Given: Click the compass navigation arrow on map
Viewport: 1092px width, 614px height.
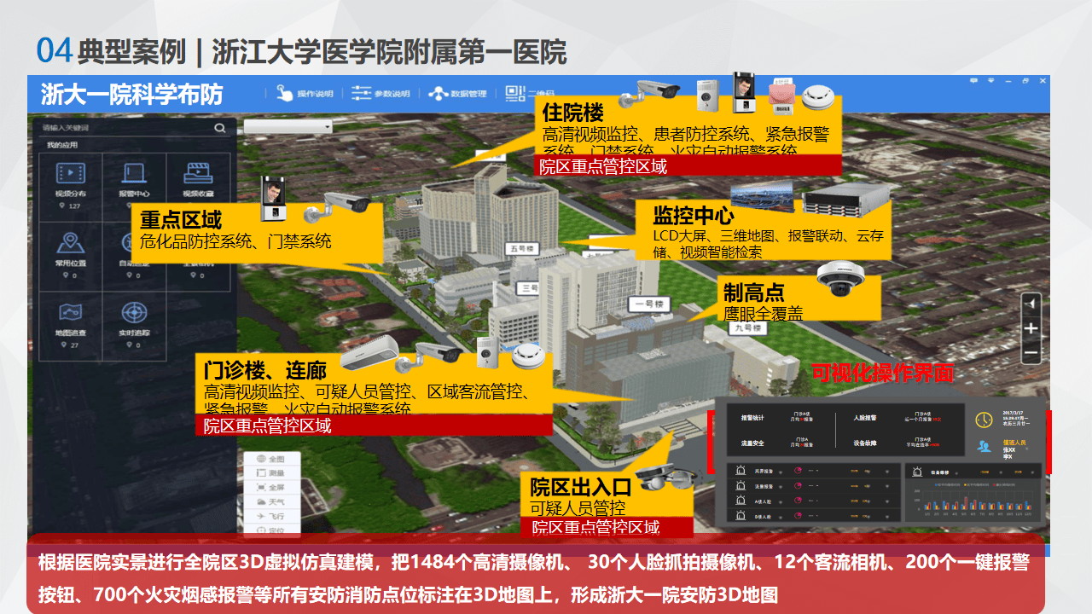Looking at the screenshot, I should (x=1031, y=304).
